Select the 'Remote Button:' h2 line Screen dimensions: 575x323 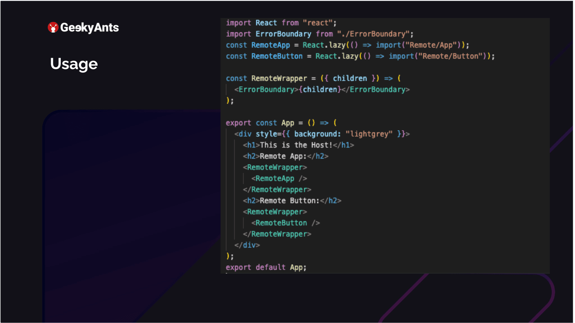coord(292,200)
